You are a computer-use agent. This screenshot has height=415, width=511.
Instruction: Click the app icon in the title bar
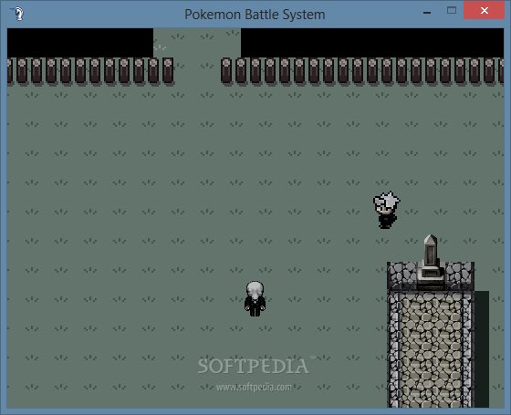(x=17, y=14)
